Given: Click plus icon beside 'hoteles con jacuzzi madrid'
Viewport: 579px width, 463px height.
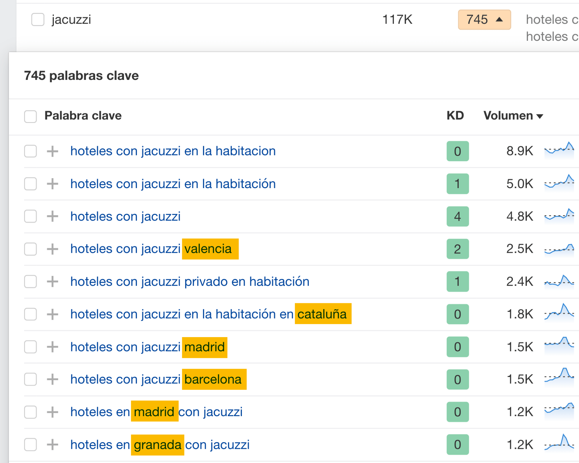Looking at the screenshot, I should click(52, 347).
